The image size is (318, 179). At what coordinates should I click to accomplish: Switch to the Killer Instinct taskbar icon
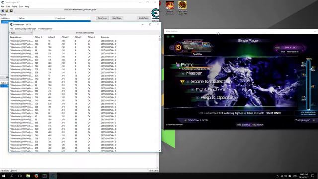pyautogui.click(x=44, y=176)
